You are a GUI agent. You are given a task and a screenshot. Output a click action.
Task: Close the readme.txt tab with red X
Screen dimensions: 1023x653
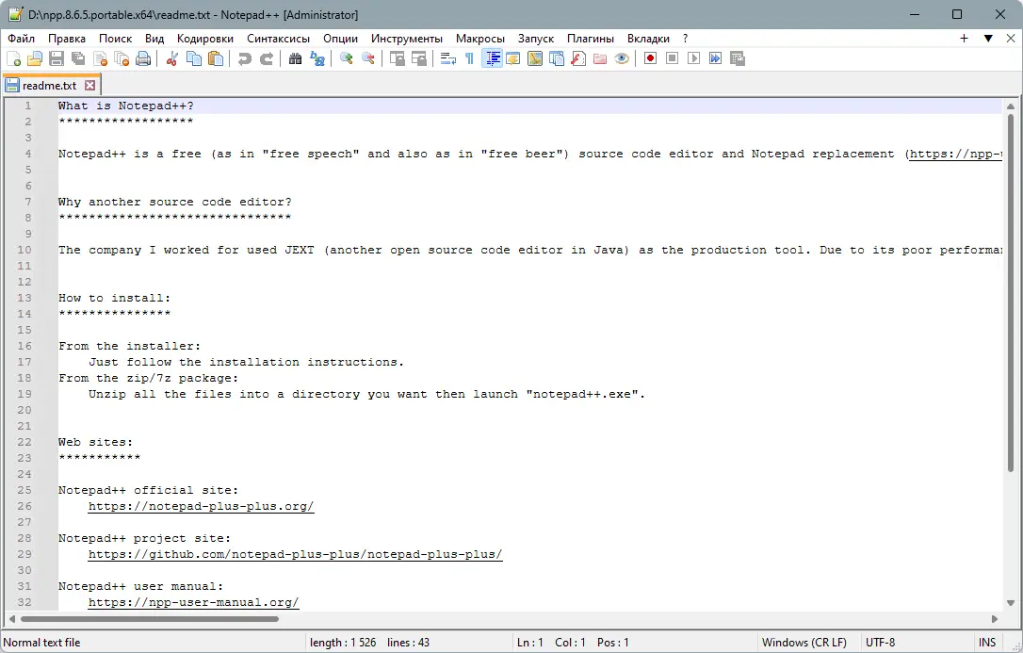(90, 86)
